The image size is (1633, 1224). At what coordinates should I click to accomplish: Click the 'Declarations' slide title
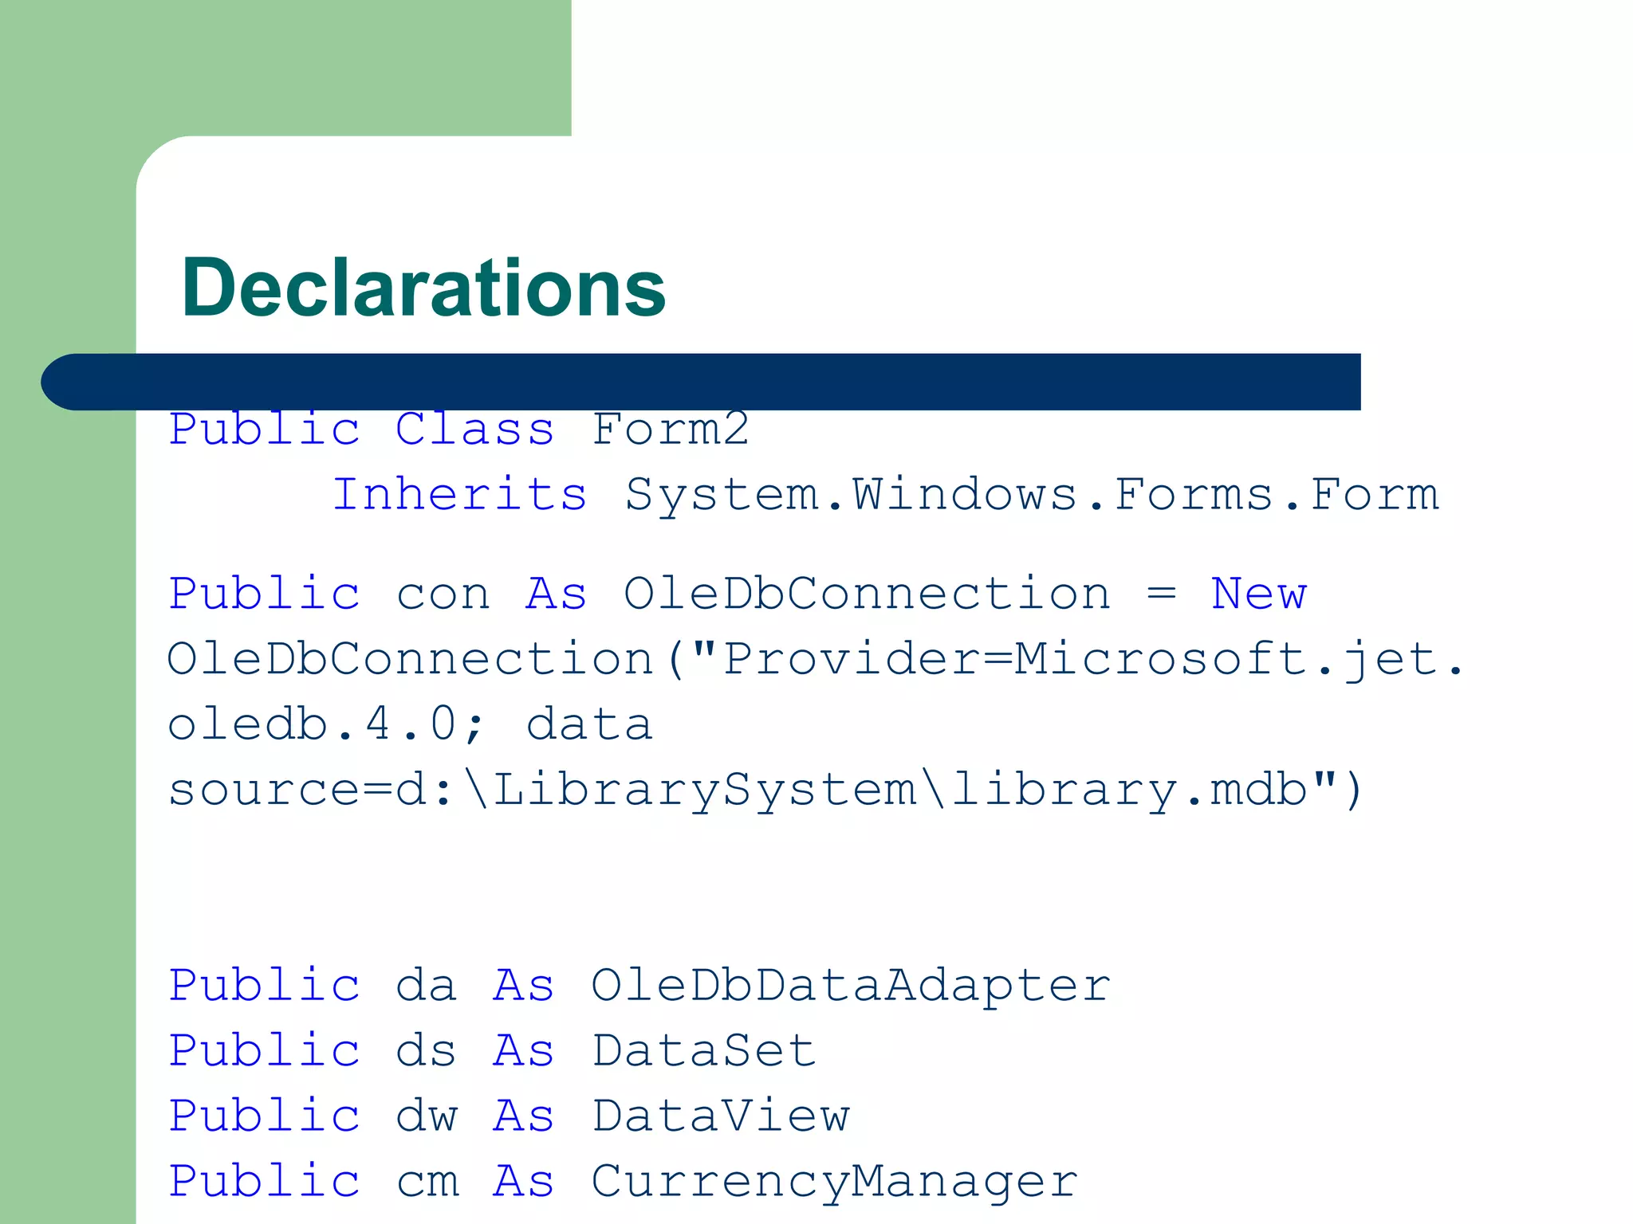(423, 287)
